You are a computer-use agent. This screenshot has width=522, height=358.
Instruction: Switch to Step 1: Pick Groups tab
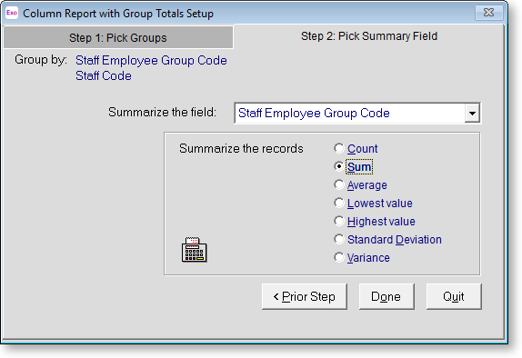[x=118, y=37]
